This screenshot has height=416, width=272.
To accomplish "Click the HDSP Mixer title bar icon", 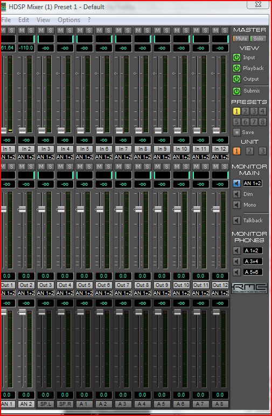I will 3,7.
